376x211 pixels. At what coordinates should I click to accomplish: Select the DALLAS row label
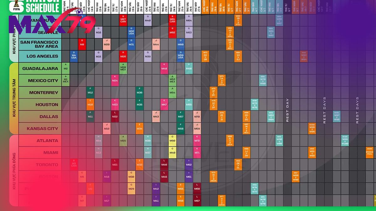[40, 117]
